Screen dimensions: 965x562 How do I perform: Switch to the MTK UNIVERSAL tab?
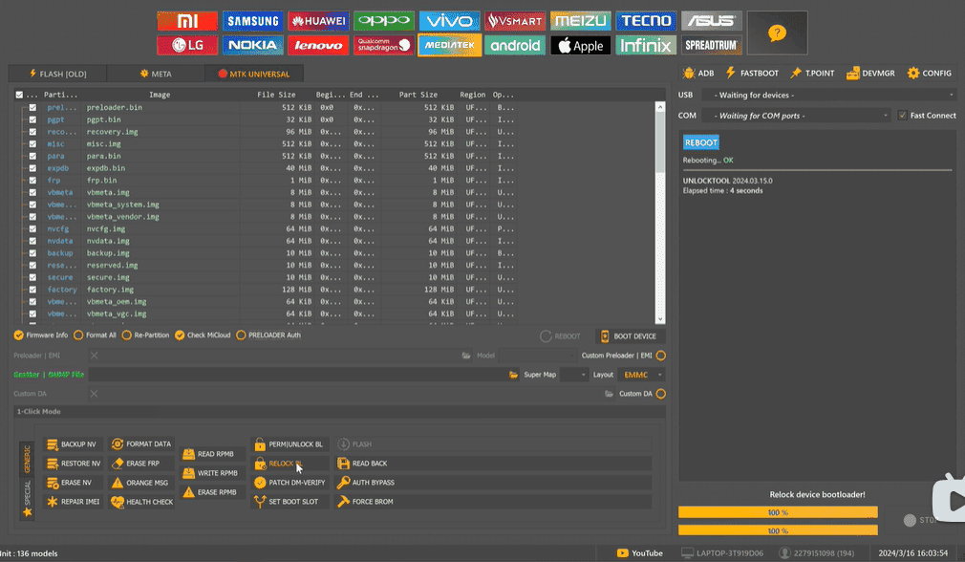pyautogui.click(x=253, y=74)
